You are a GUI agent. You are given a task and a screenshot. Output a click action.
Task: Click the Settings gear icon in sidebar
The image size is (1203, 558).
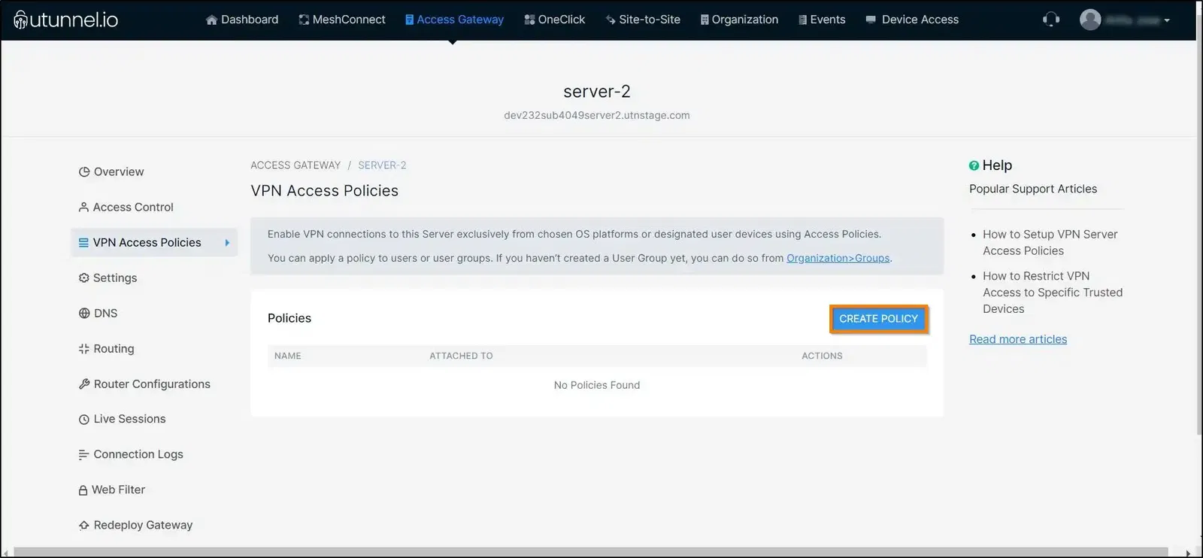coord(83,277)
